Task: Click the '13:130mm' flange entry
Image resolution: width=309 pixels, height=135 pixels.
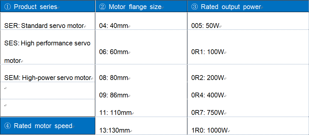Action: (x=114, y=130)
